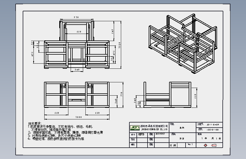Click the 910 dimension text

coord(76,17)
